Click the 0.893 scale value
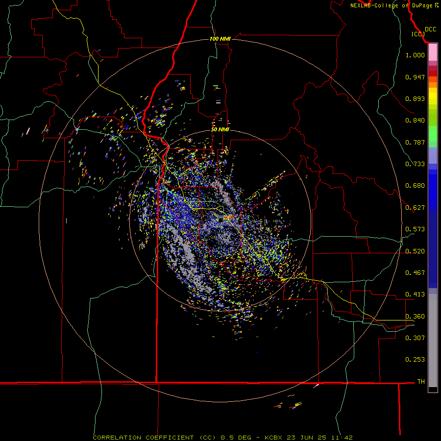The image size is (441, 441). [415, 98]
